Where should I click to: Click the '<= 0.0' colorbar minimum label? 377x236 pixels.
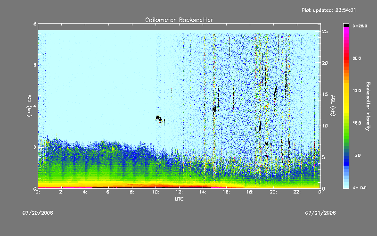[360, 188]
